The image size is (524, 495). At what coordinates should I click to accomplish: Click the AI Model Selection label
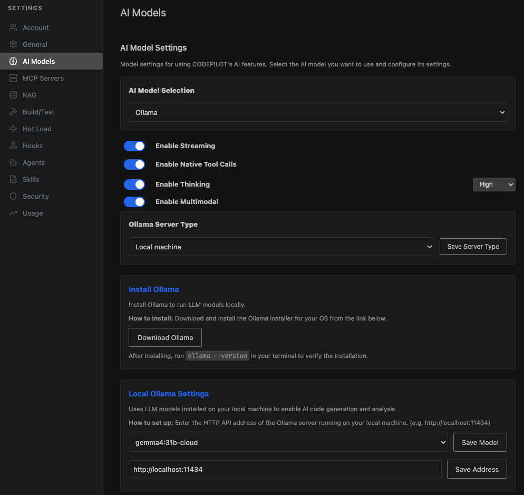point(161,90)
